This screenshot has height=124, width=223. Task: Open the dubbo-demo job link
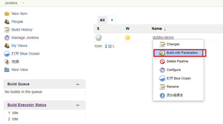tap(163, 37)
